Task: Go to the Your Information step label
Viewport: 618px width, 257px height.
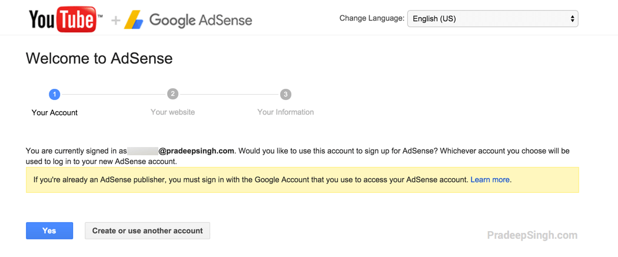Action: pos(285,112)
